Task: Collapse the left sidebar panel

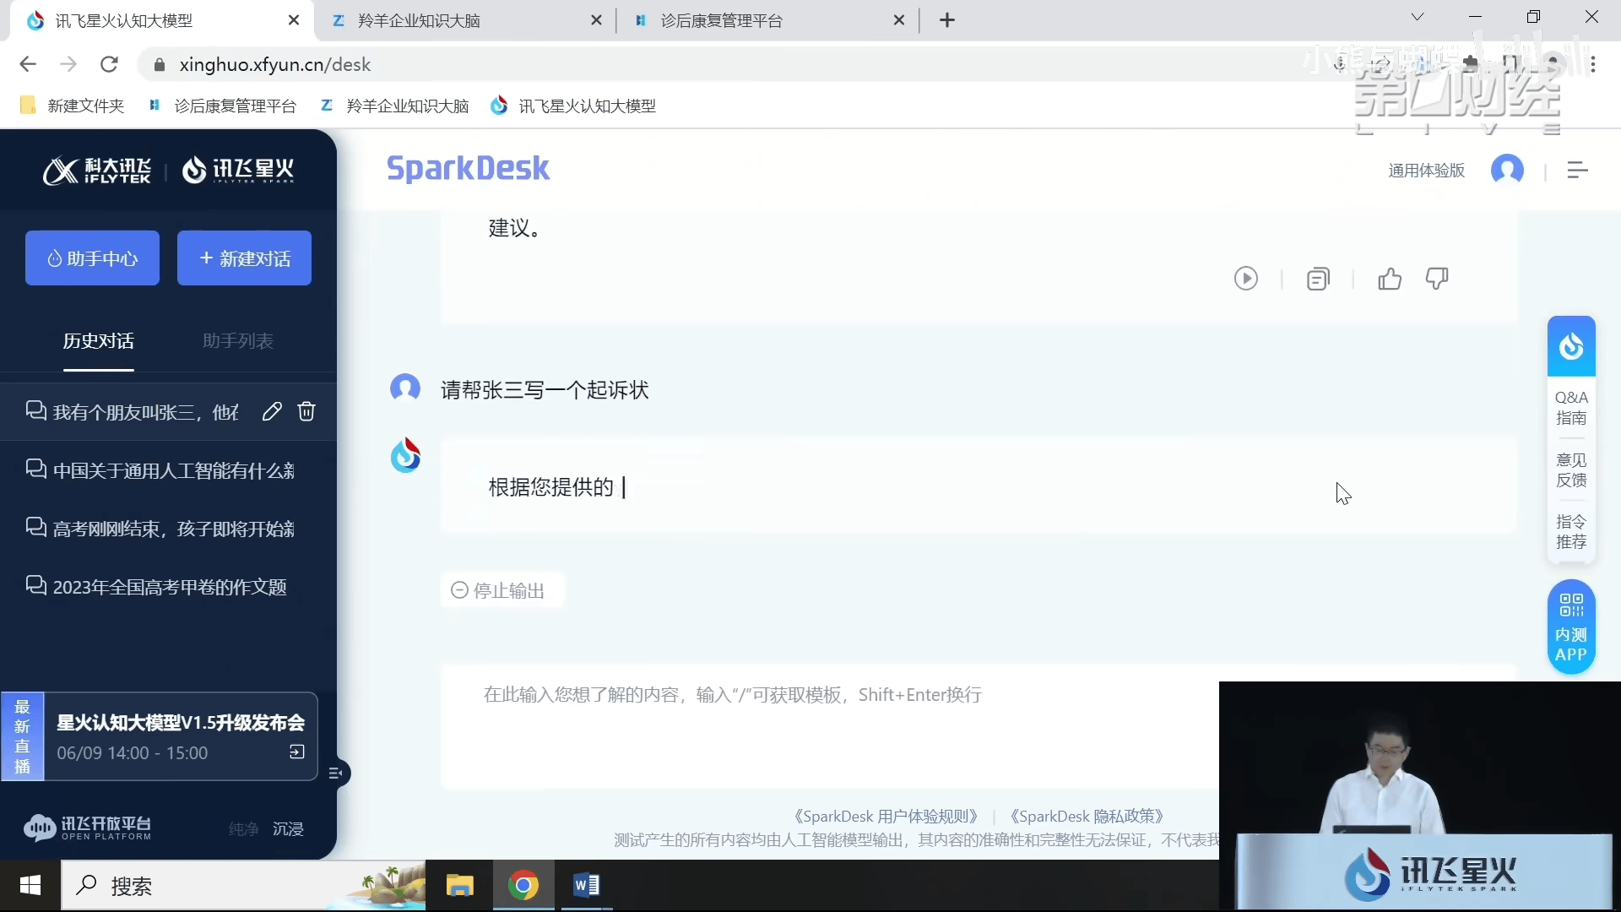Action: point(336,773)
